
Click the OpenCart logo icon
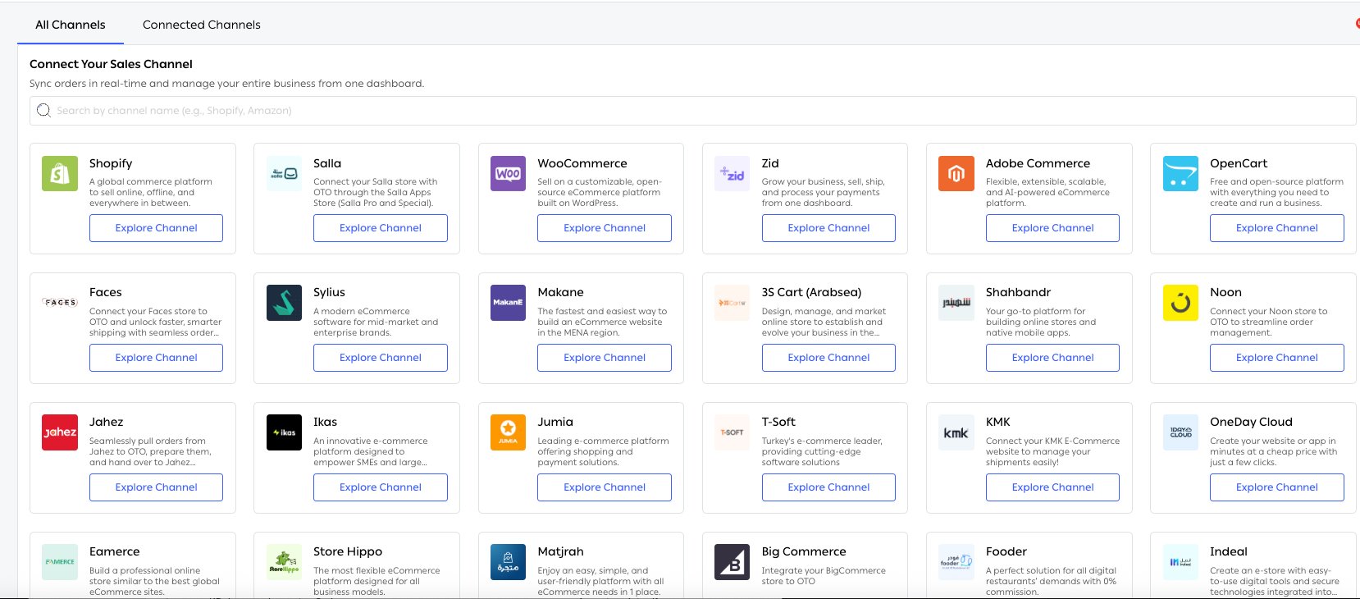[x=1180, y=174]
